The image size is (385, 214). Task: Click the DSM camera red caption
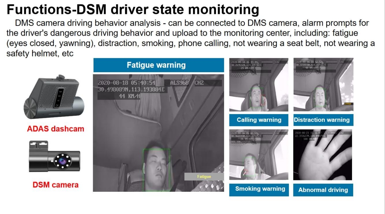pyautogui.click(x=55, y=185)
